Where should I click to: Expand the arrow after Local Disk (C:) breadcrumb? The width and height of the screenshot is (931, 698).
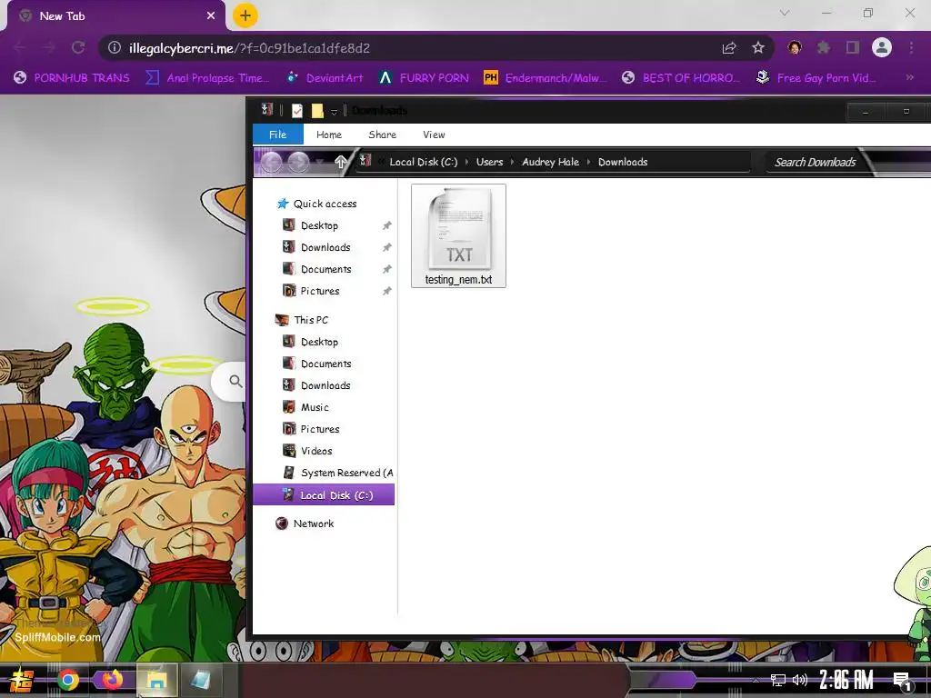pyautogui.click(x=466, y=162)
